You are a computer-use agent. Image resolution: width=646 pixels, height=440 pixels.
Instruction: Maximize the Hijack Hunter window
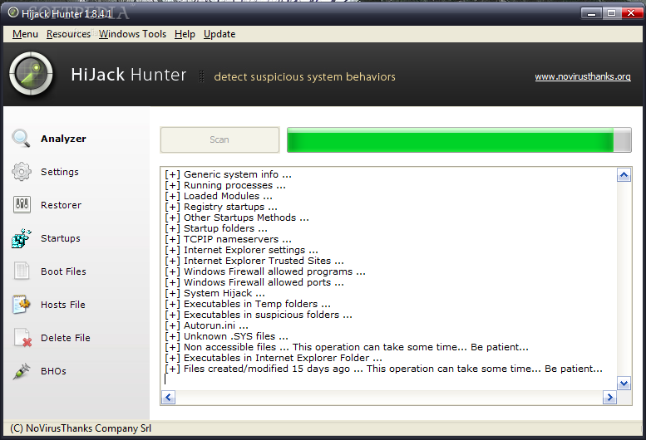coord(611,13)
